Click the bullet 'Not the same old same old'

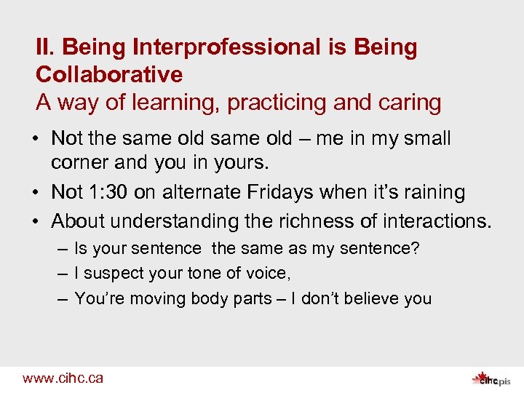(251, 138)
